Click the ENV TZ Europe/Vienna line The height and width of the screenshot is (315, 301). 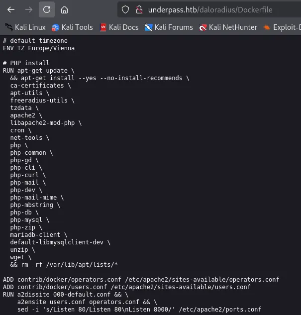(x=39, y=48)
